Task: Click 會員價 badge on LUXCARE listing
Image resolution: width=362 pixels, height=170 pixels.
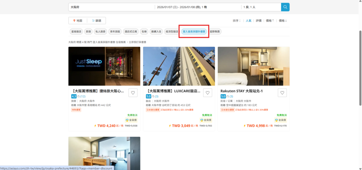Action: coord(206,120)
